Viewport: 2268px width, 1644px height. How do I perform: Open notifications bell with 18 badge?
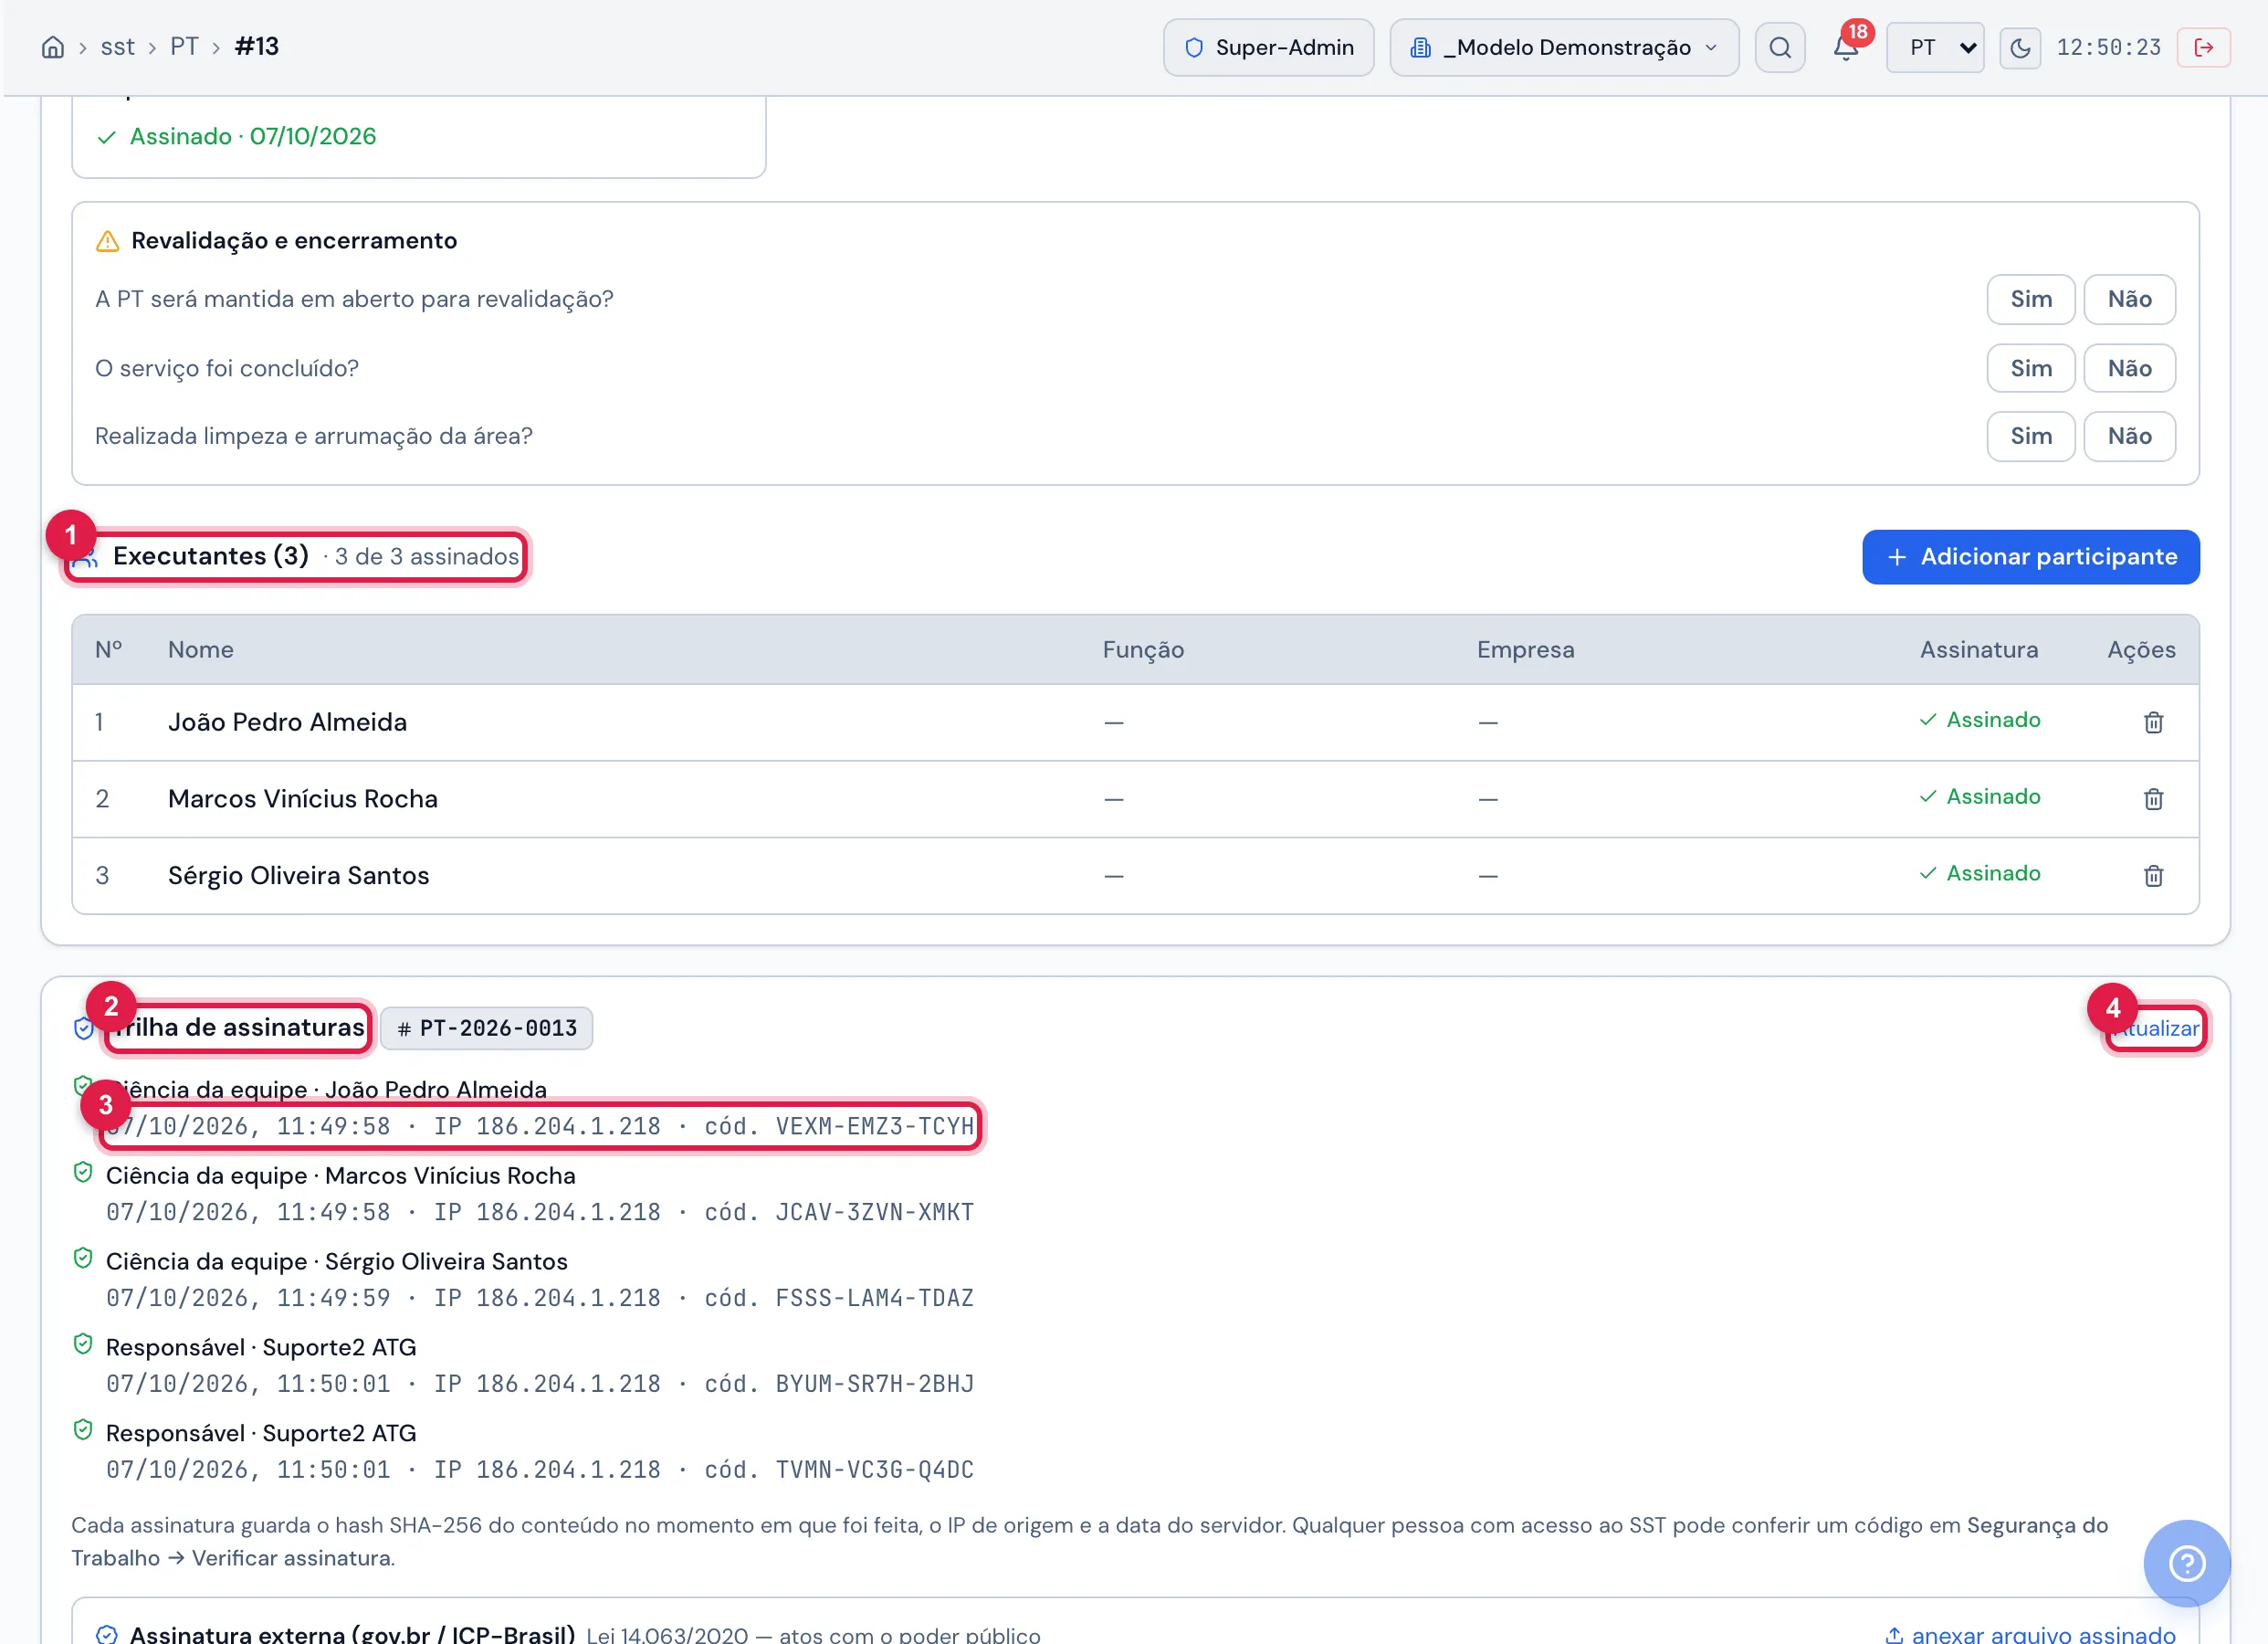(x=1846, y=47)
